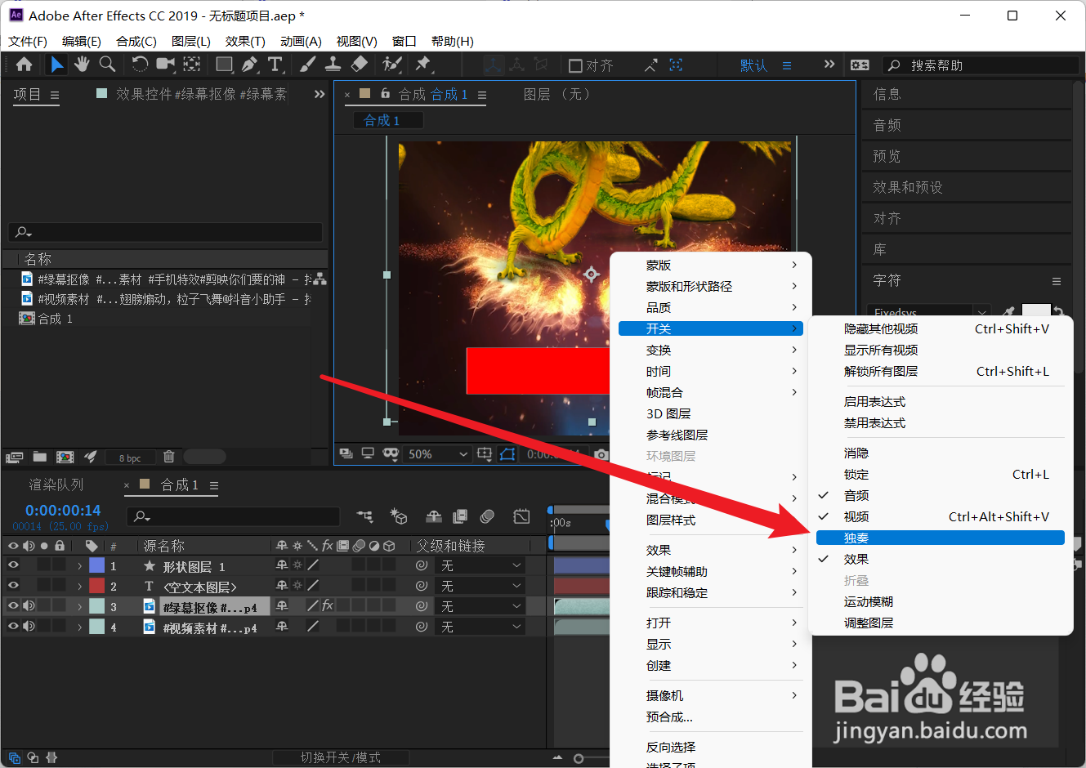The width and height of the screenshot is (1086, 768).
Task: Select the Eraser tool
Action: [360, 65]
